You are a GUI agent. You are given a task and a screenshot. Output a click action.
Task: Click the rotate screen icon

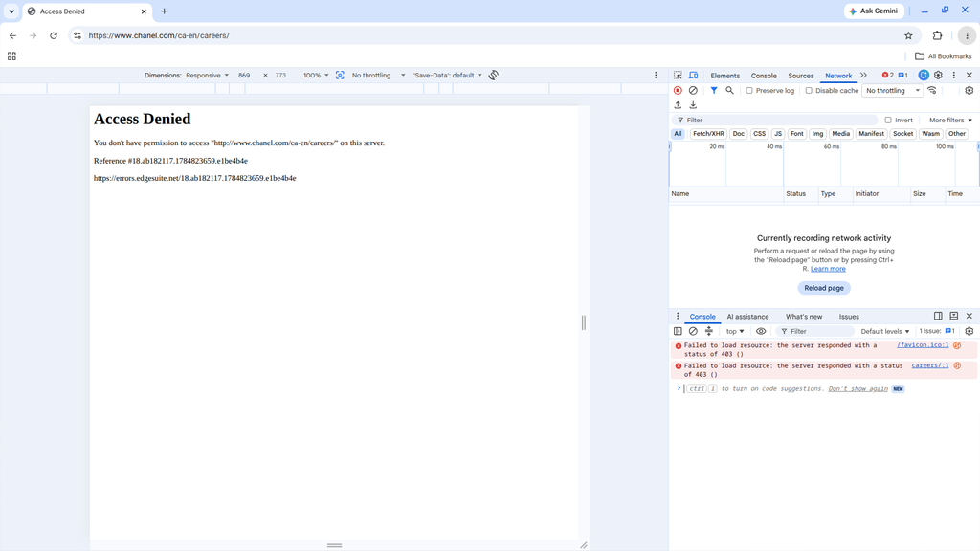pos(494,75)
